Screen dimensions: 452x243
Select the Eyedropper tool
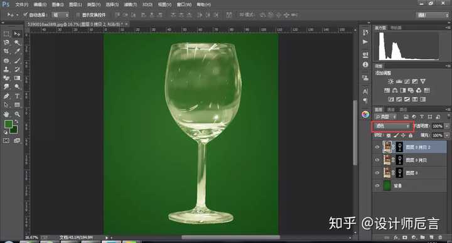pos(18,51)
